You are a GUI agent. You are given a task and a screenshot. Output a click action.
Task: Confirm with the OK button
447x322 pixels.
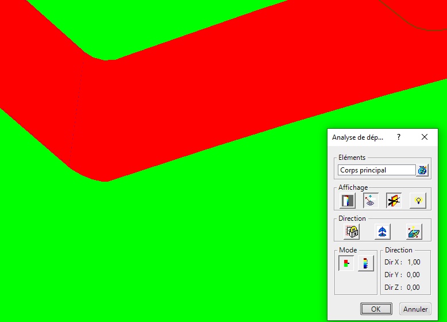point(376,309)
